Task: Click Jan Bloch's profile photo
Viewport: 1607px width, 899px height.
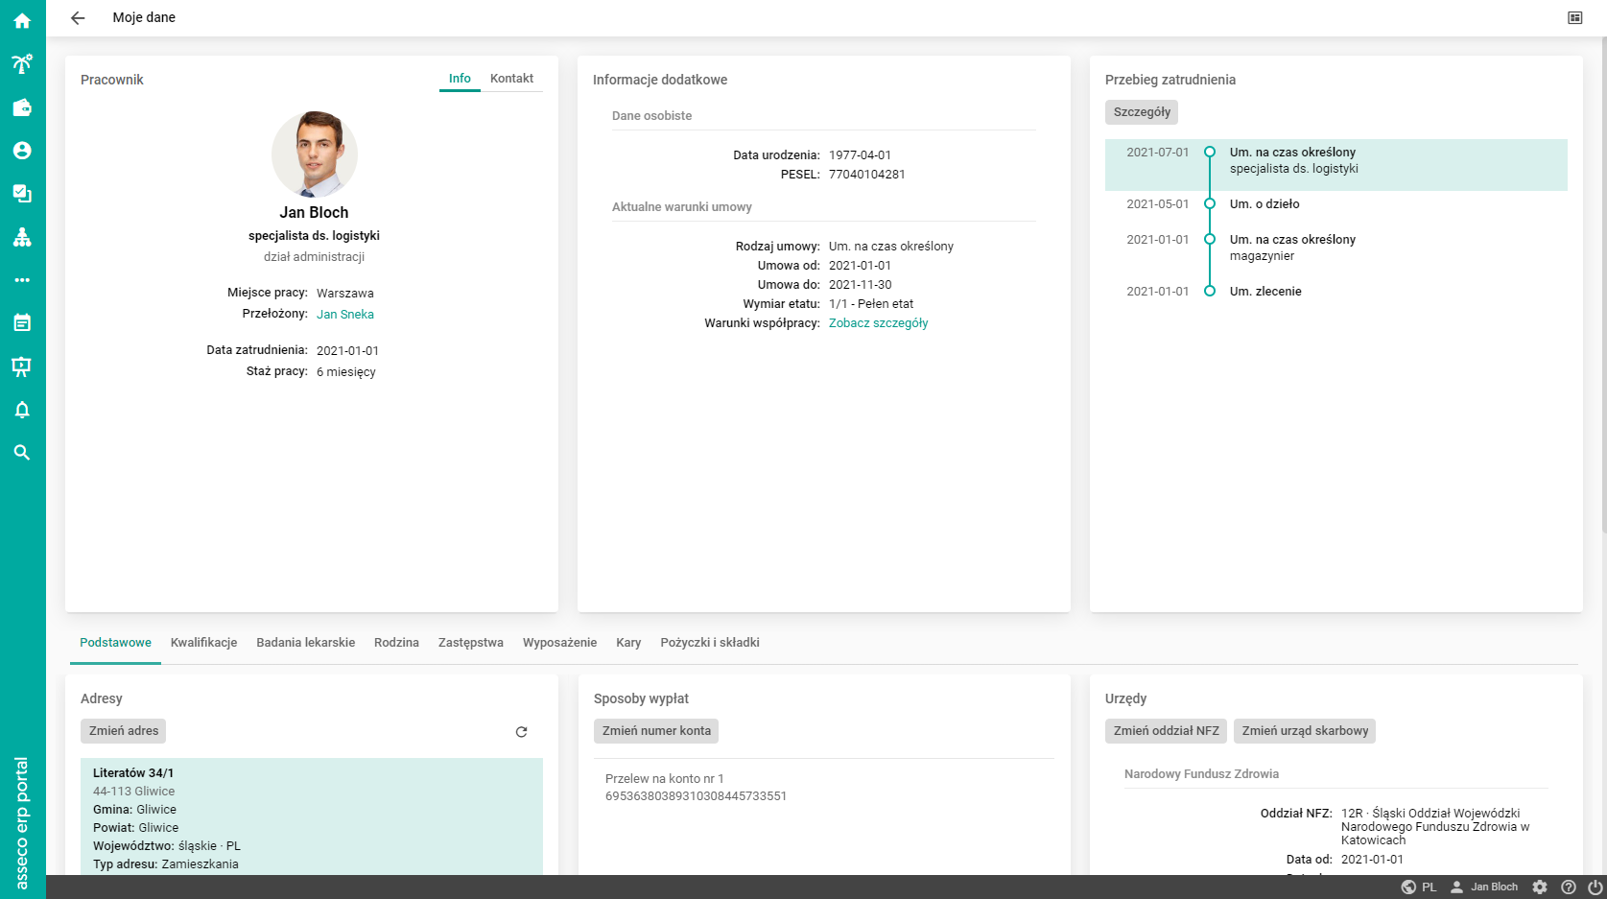Action: [x=315, y=154]
